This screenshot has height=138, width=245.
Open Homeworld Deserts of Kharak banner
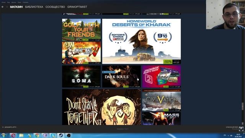point(141,41)
